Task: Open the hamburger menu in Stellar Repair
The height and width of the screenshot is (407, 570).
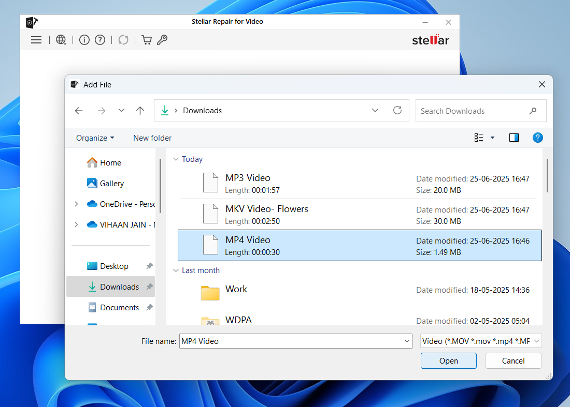Action: 36,40
